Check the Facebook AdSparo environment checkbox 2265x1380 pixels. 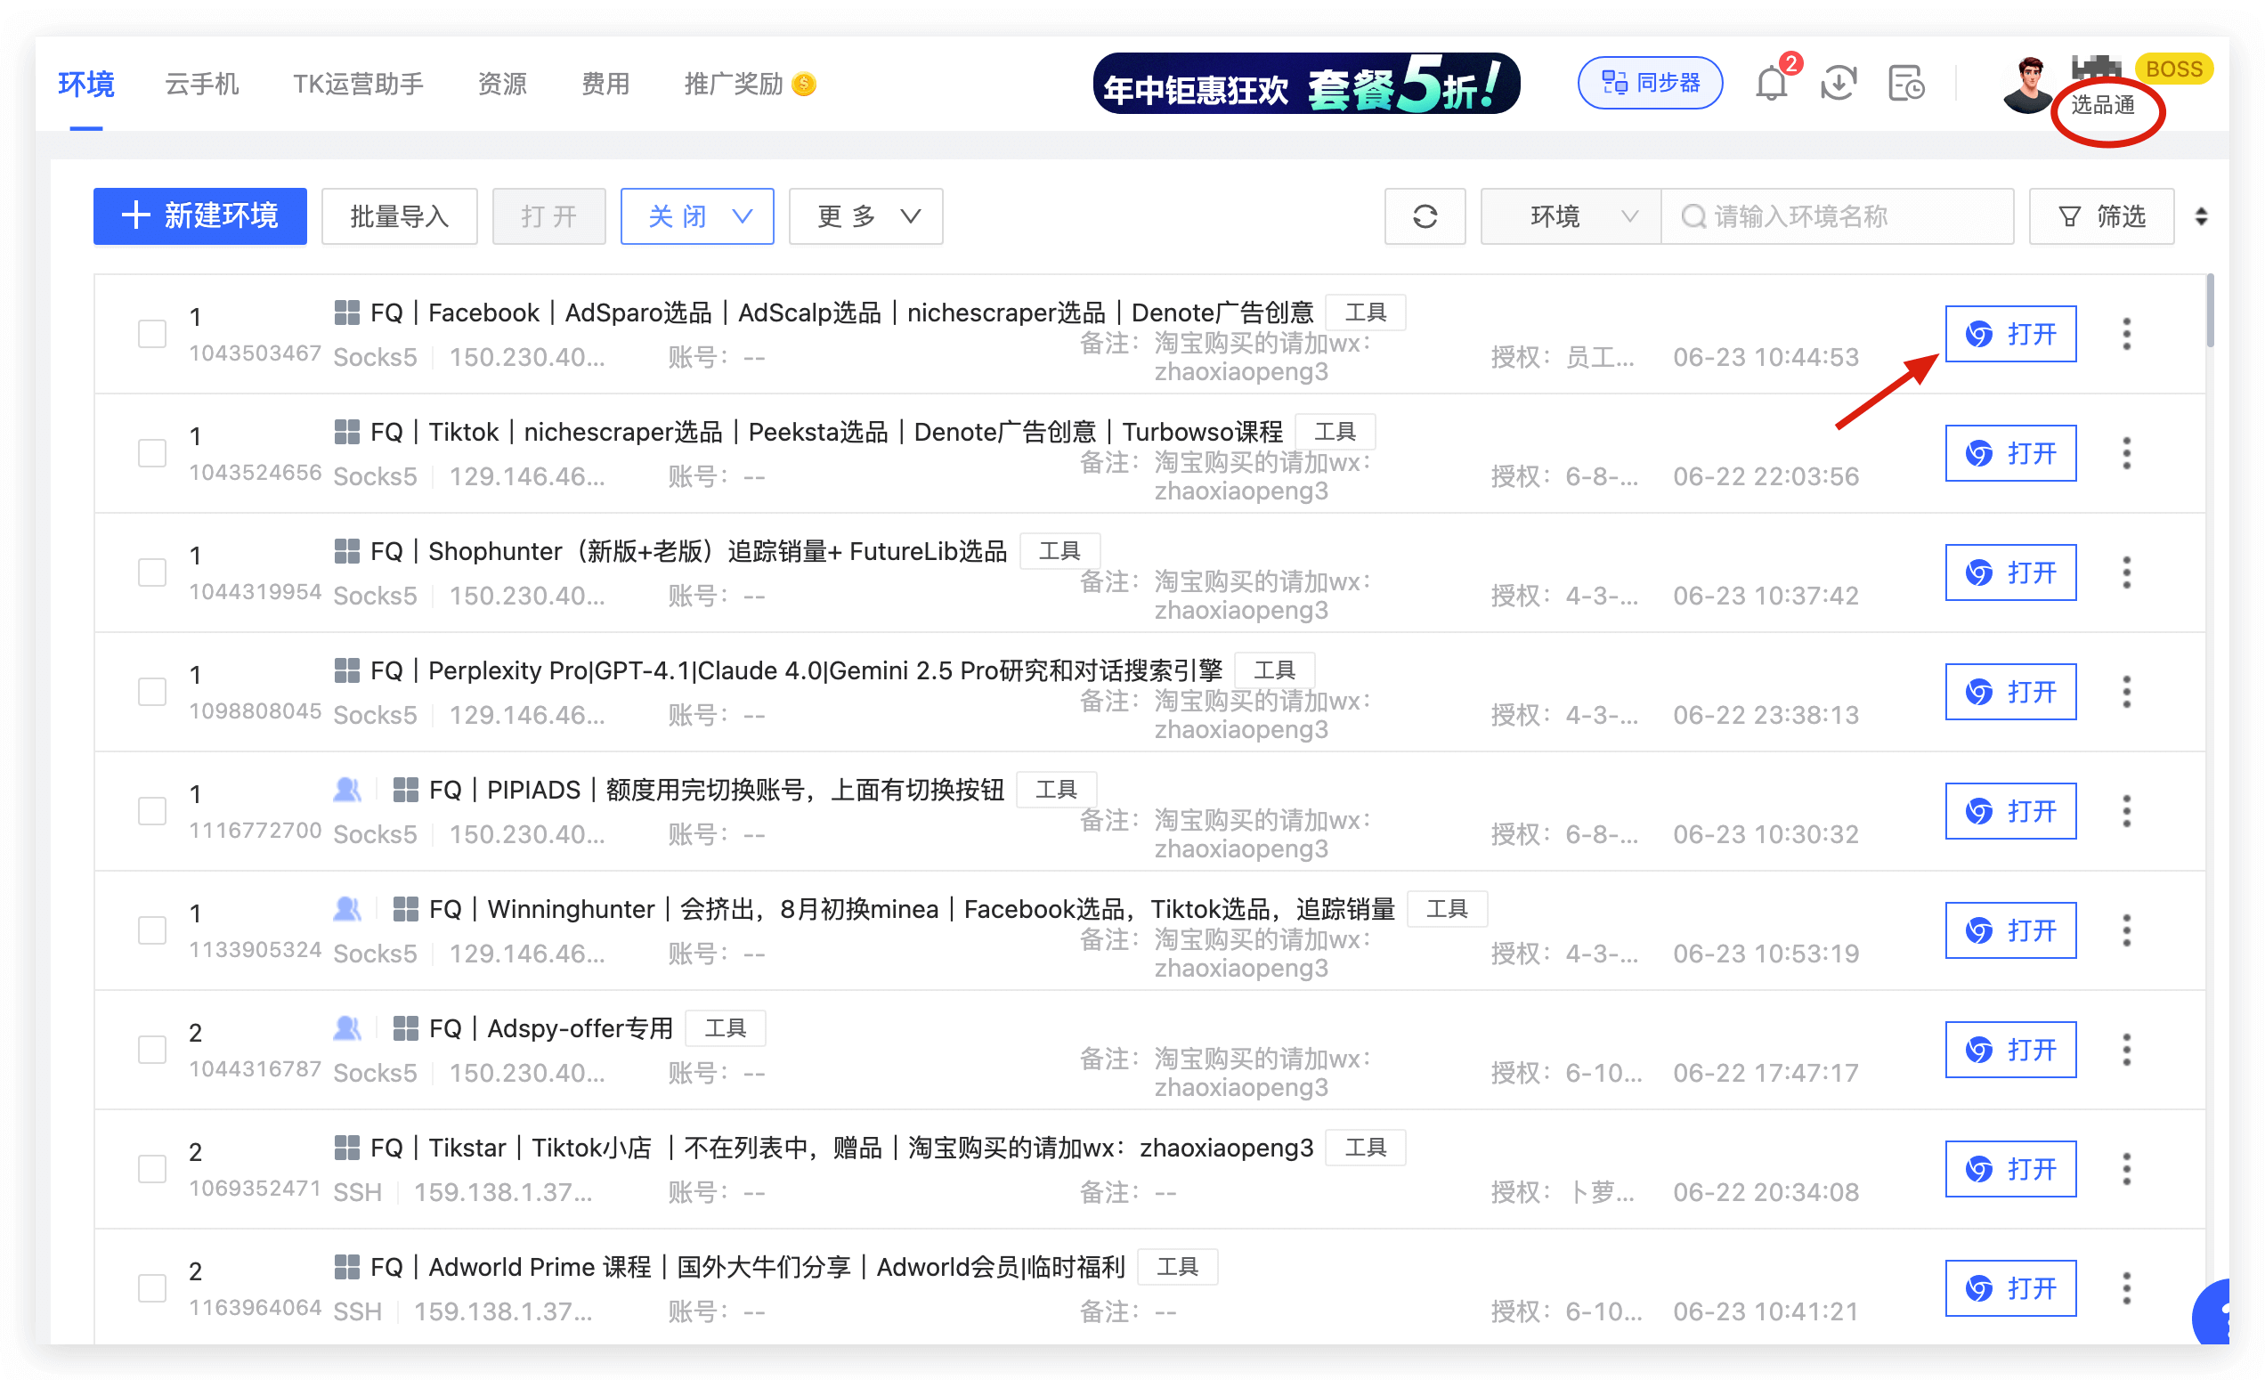(151, 334)
